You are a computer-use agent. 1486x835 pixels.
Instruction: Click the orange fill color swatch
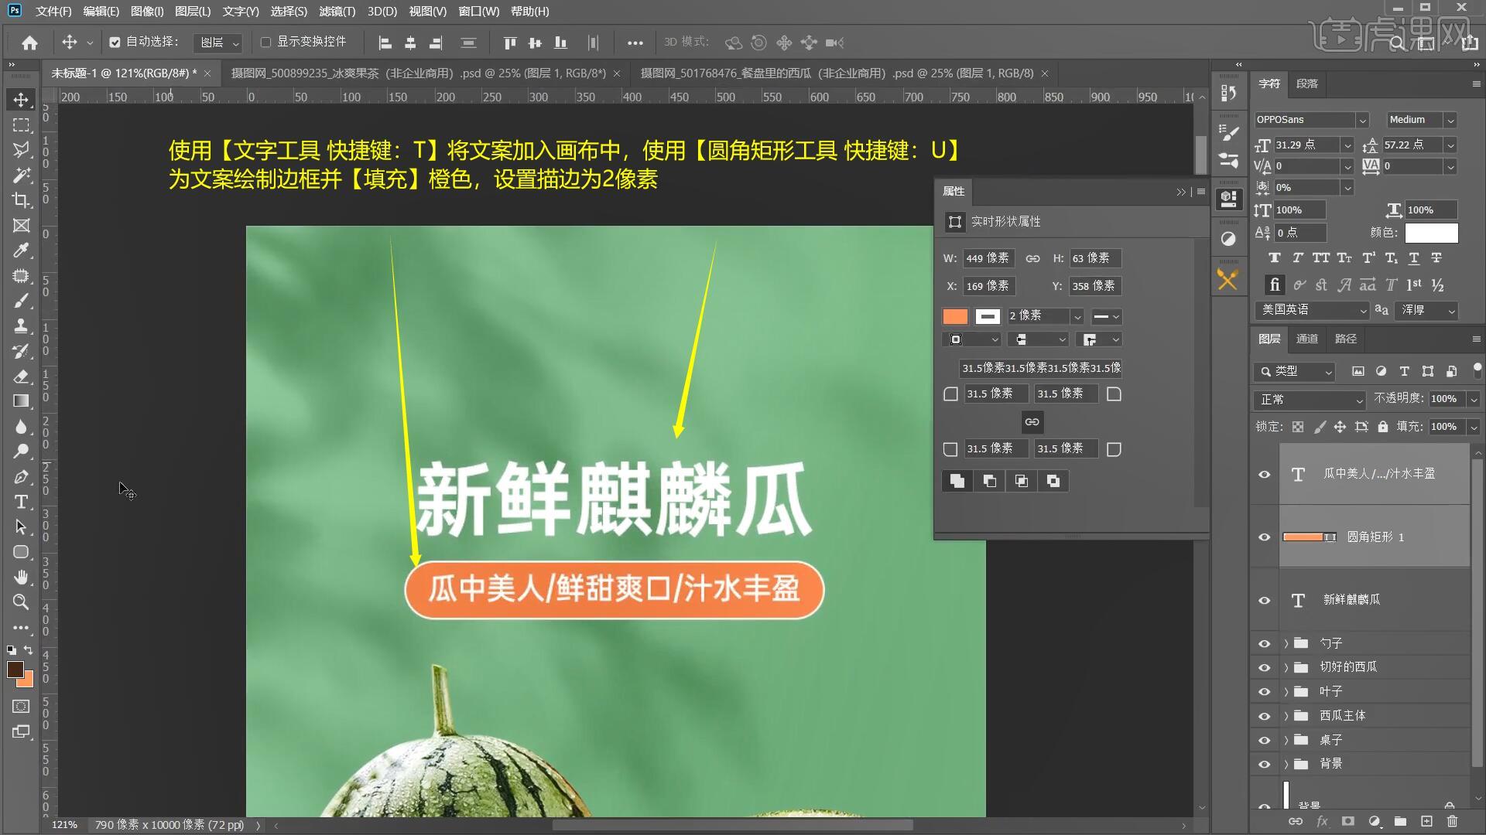(x=955, y=316)
